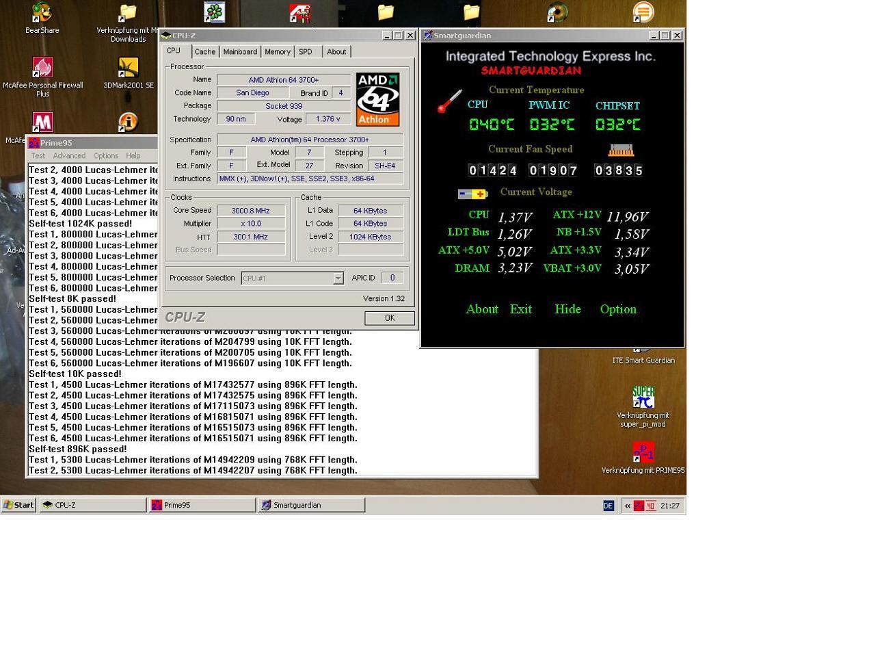This screenshot has width=869, height=652.
Task: Open the Help menu in Prime95
Action: tap(133, 156)
